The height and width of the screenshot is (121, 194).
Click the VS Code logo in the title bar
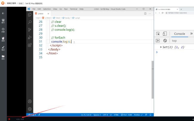(29, 9)
